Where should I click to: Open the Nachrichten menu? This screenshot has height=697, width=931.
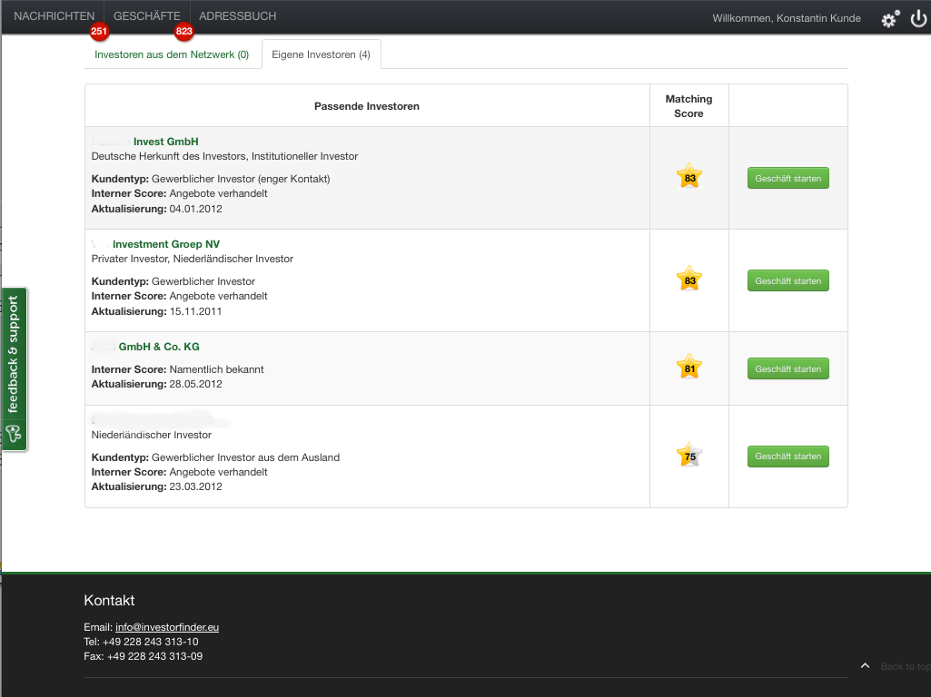coord(54,16)
